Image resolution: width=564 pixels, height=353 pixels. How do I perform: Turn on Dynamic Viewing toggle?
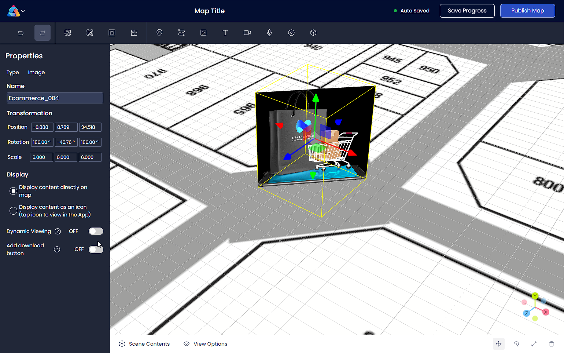pos(96,231)
